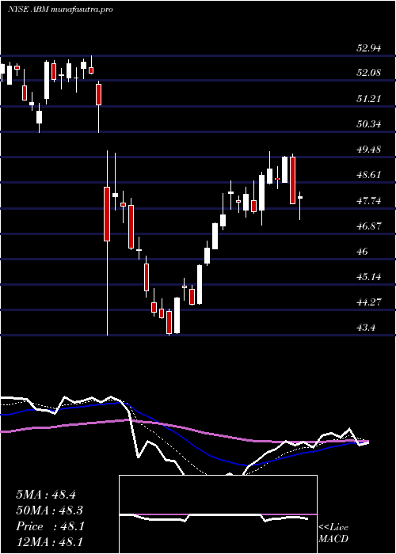Click the 46 price axis label
Viewport: 396px width, 554px height.
[363, 252]
